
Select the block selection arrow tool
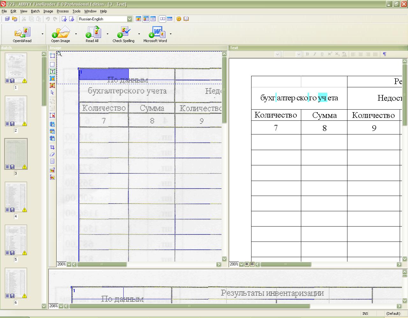pos(52,93)
